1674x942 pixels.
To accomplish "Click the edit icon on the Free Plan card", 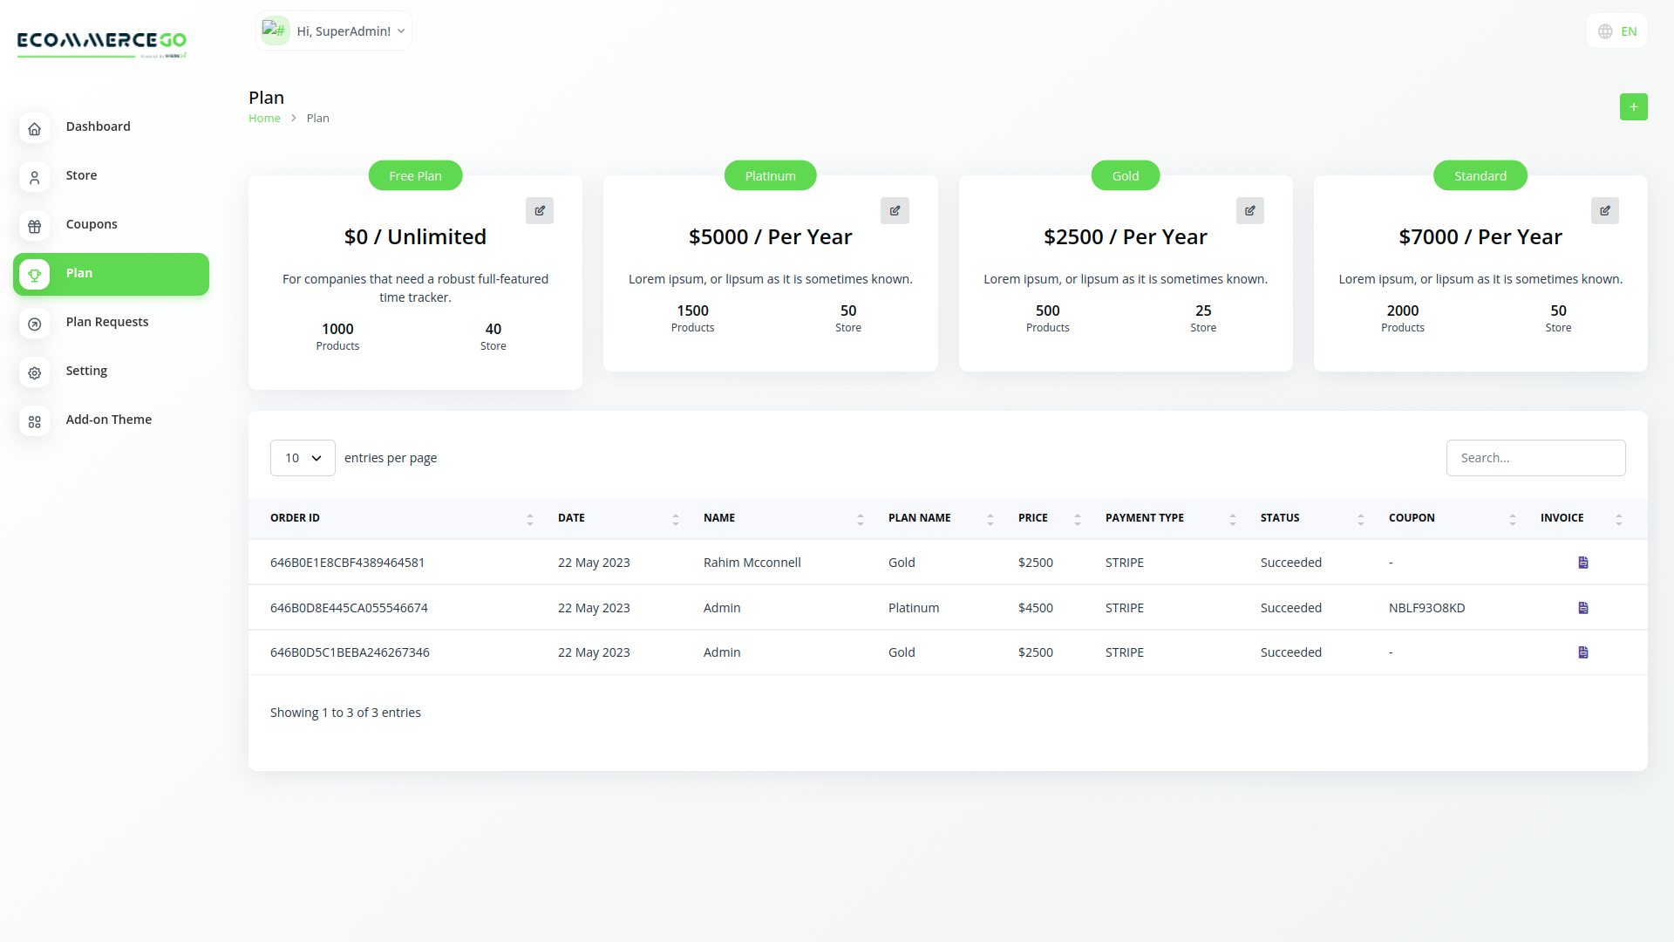I will click(540, 211).
